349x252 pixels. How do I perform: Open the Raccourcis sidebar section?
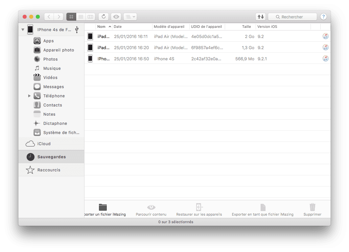tap(49, 170)
